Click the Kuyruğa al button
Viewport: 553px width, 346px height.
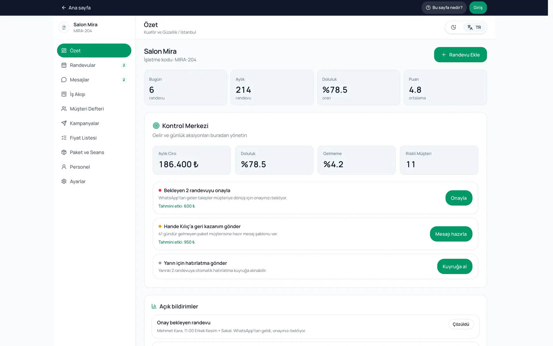click(x=454, y=266)
